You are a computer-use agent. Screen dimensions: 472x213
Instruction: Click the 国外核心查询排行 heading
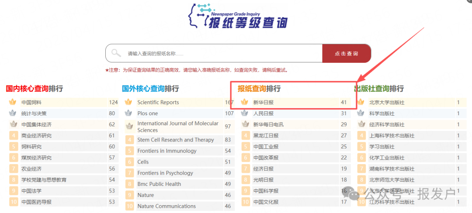[150, 89]
